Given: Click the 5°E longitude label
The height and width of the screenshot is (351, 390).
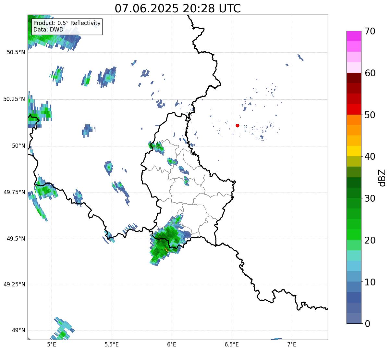Looking at the screenshot, I should (52, 344).
